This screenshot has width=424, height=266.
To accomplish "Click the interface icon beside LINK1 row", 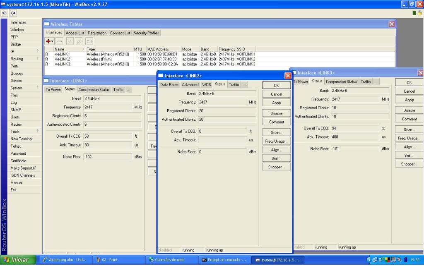I will (x=57, y=54).
